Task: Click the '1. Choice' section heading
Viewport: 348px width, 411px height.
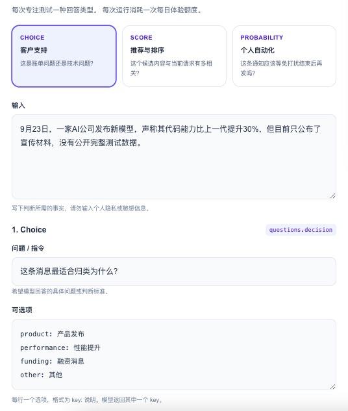Action: point(29,230)
